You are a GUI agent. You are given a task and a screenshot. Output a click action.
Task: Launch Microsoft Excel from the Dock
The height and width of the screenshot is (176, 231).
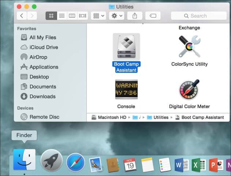point(198,165)
